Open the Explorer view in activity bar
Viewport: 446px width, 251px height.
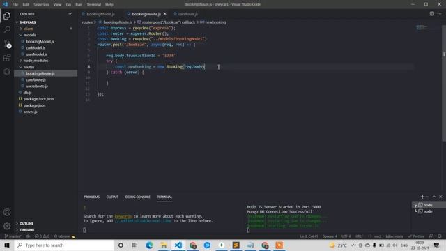click(x=7, y=15)
